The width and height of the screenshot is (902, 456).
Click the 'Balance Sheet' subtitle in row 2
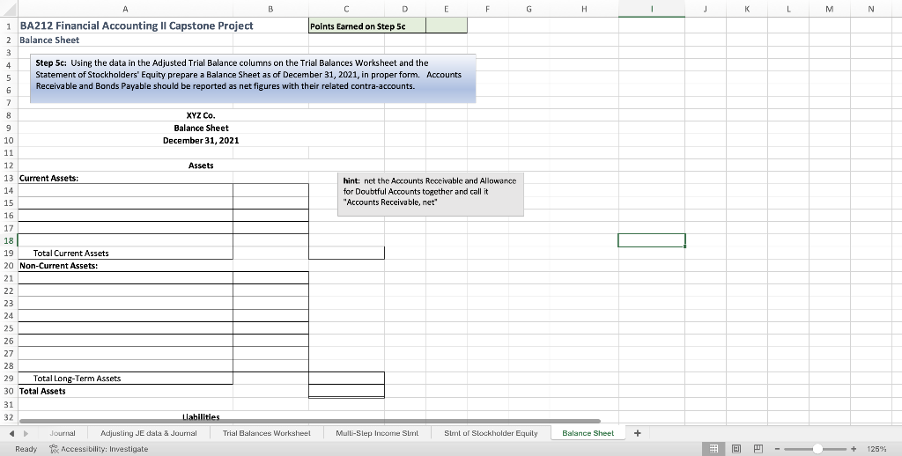tap(49, 40)
